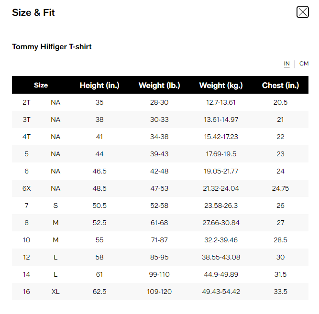Click the Size column header
The width and height of the screenshot is (319, 314).
point(41,85)
